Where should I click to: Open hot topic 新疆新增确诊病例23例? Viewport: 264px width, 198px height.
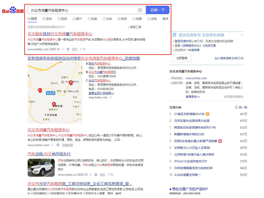coord(189,134)
